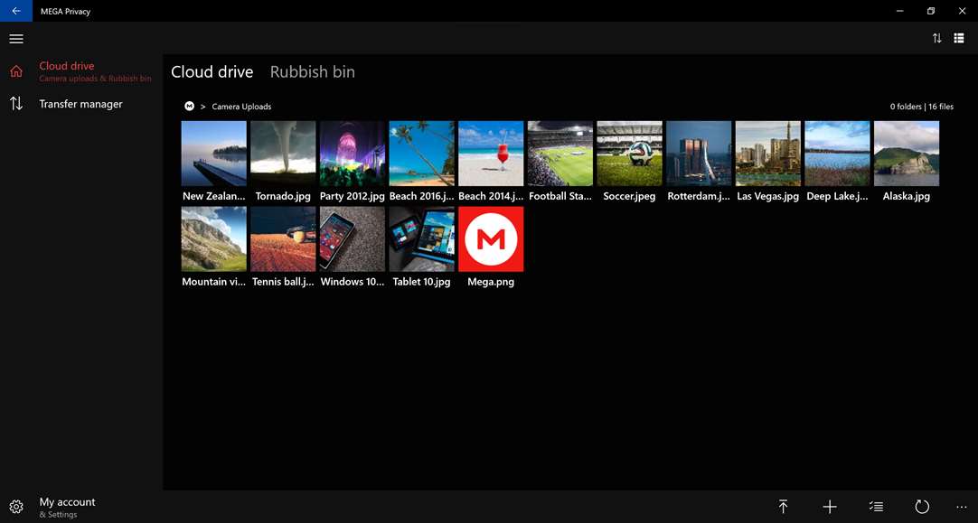Go back with the title bar arrow
Image resolution: width=978 pixels, height=523 pixels.
click(x=16, y=11)
